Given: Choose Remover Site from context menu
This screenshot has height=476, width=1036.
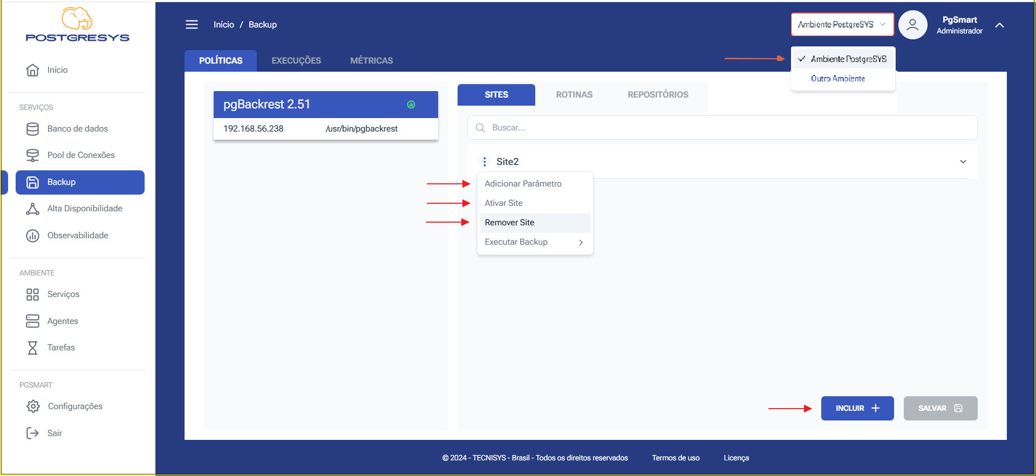Looking at the screenshot, I should 535,223.
